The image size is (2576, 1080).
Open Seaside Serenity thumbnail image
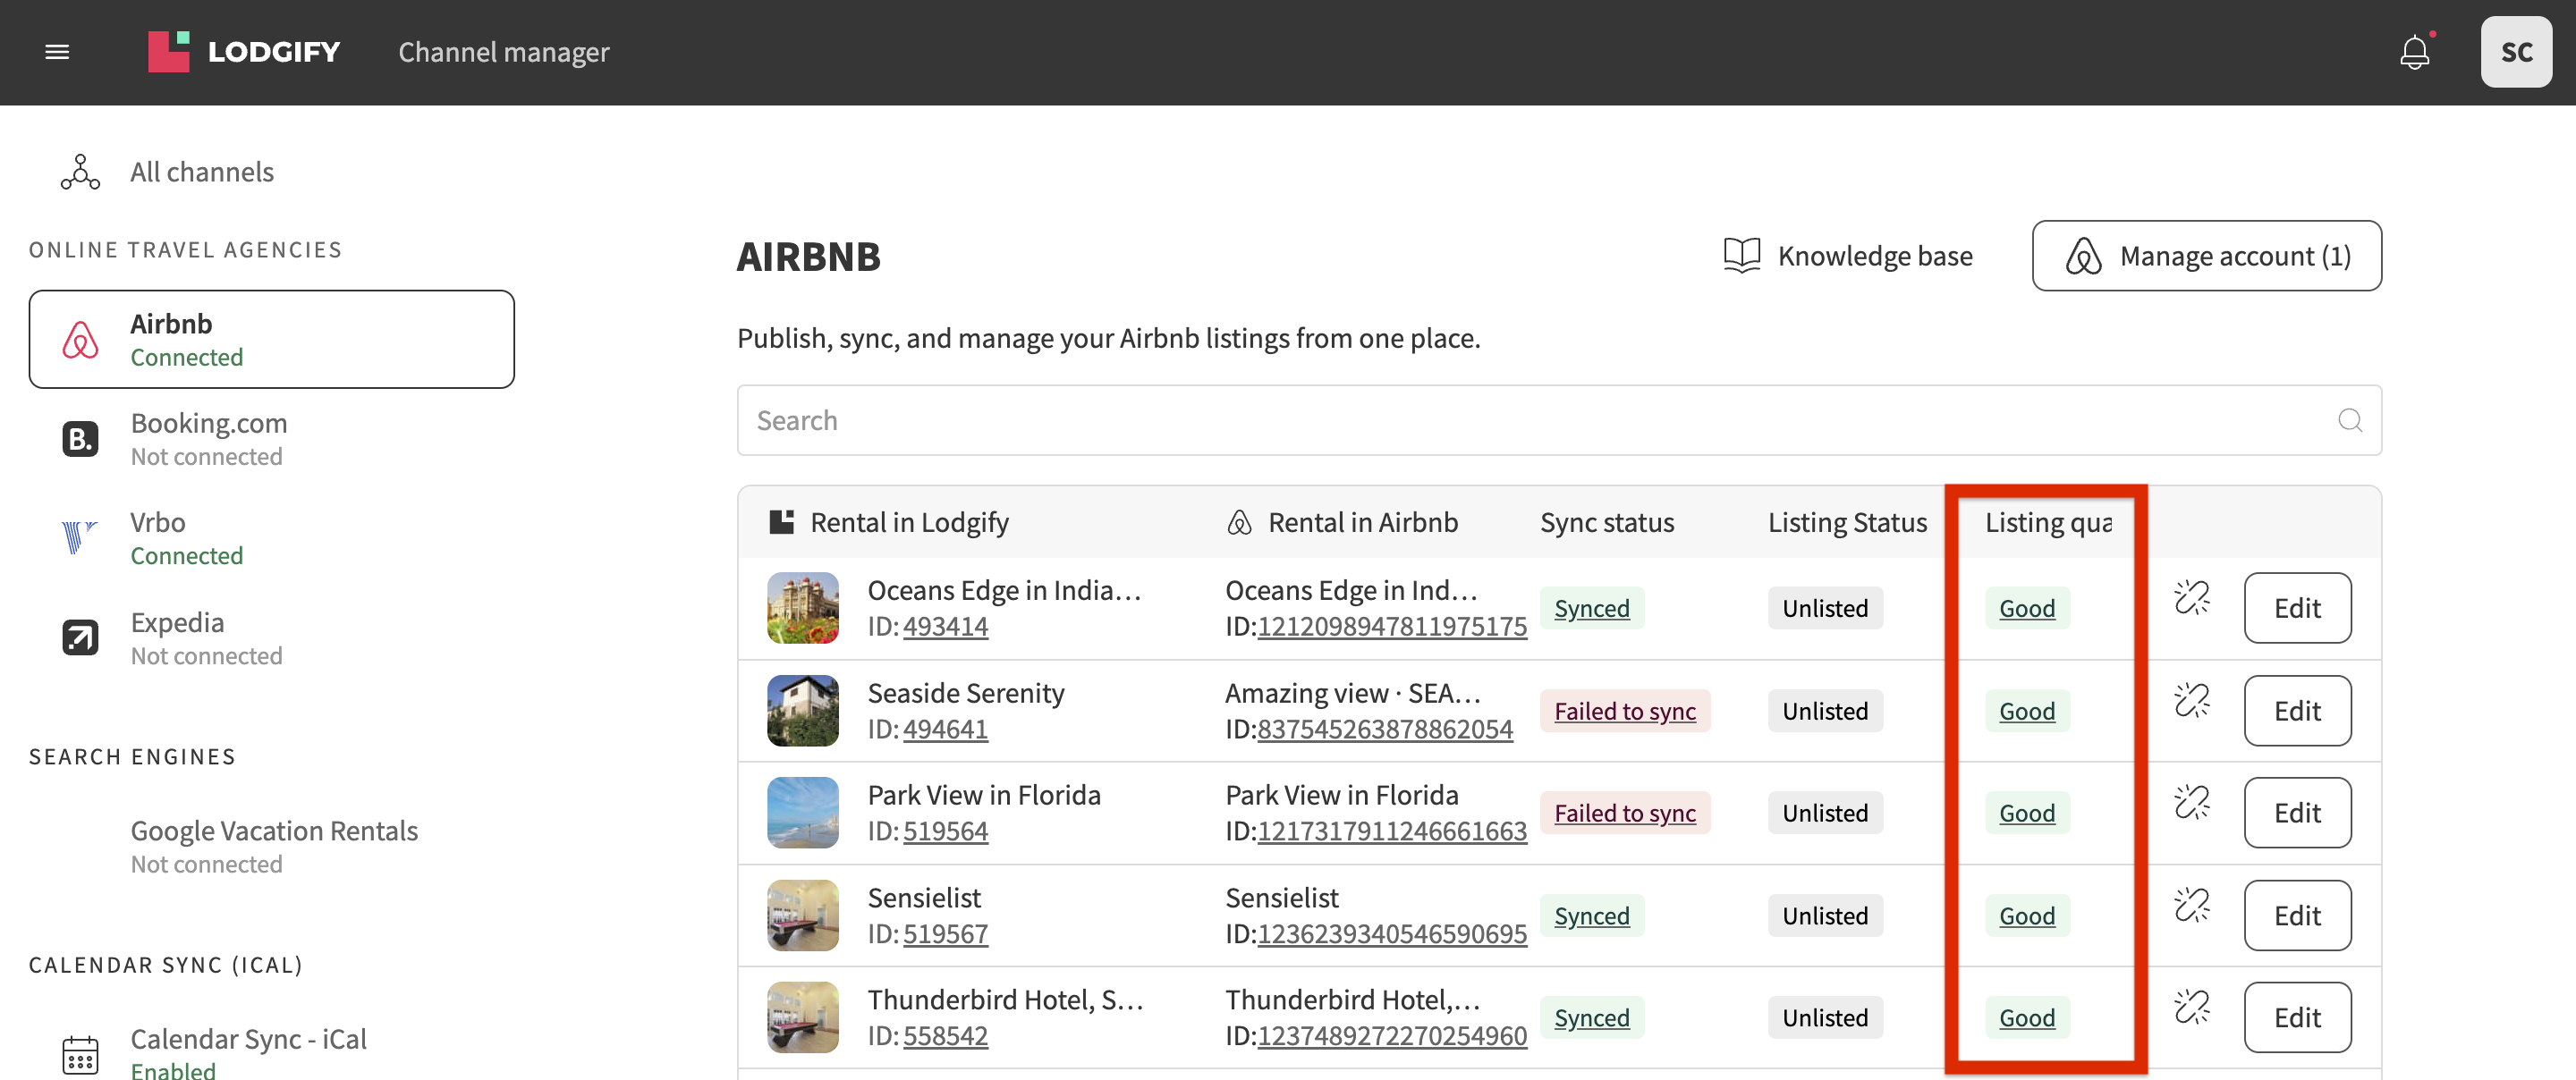(x=802, y=711)
